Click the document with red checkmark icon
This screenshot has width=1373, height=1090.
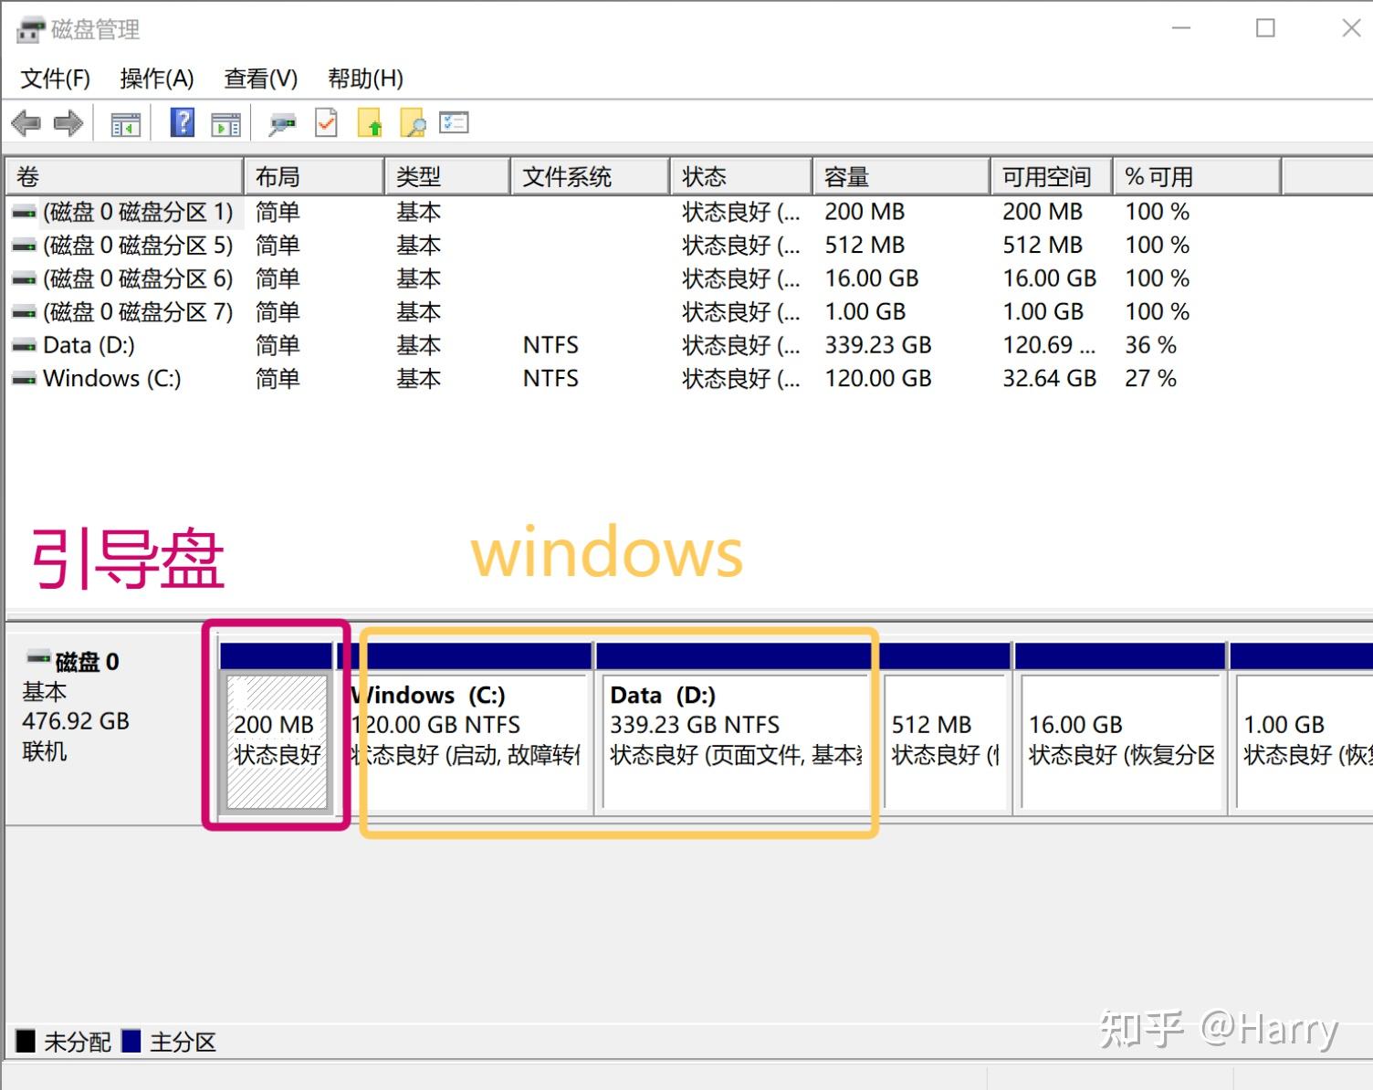[x=326, y=123]
